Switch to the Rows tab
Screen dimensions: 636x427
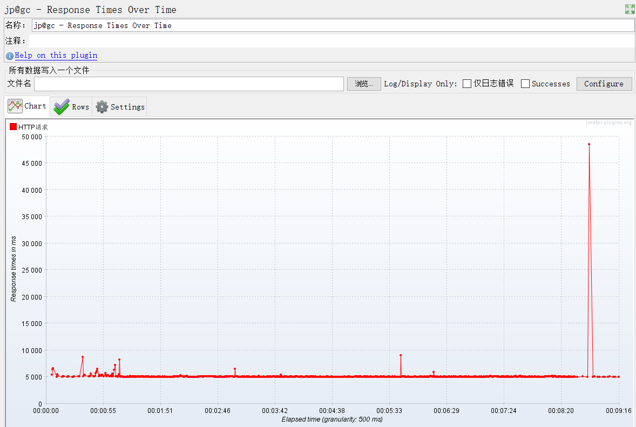coord(71,107)
